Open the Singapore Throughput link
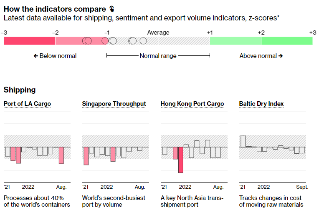319x215 pixels. click(x=114, y=104)
